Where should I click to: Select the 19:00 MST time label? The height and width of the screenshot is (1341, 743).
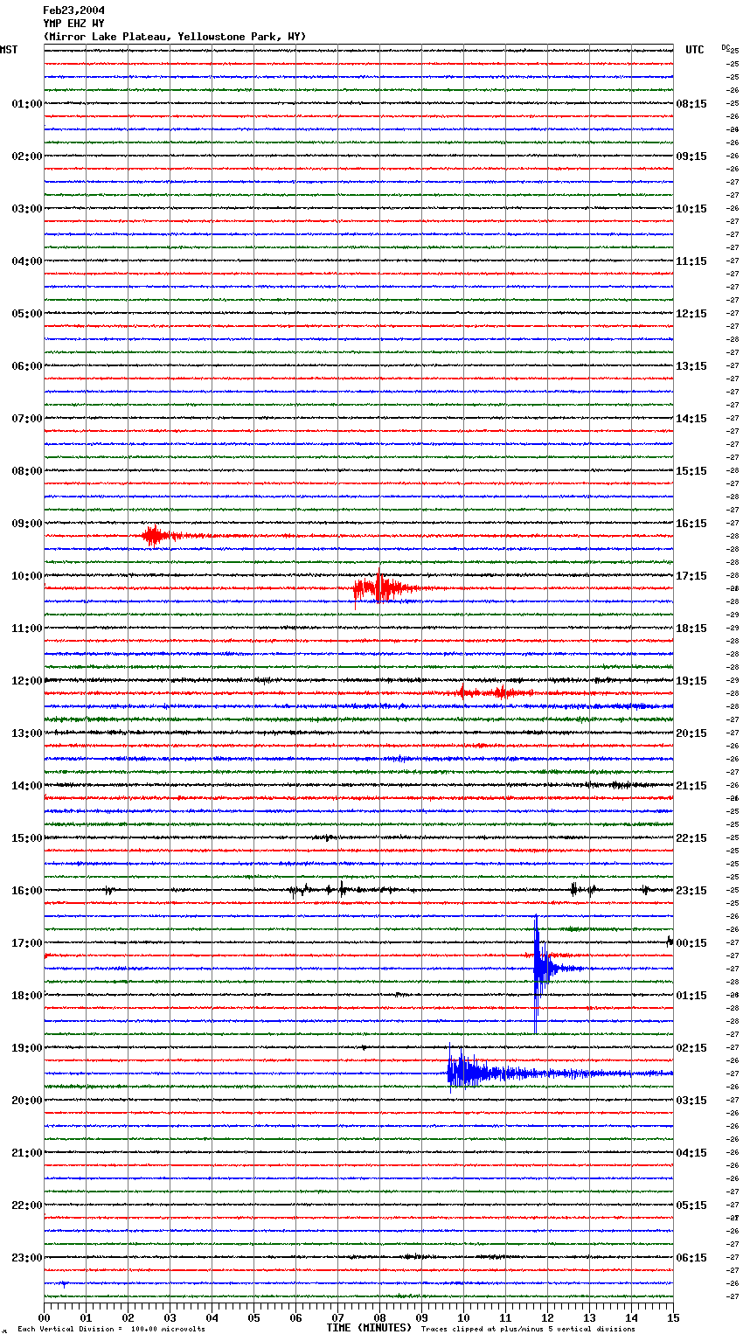pos(27,1048)
